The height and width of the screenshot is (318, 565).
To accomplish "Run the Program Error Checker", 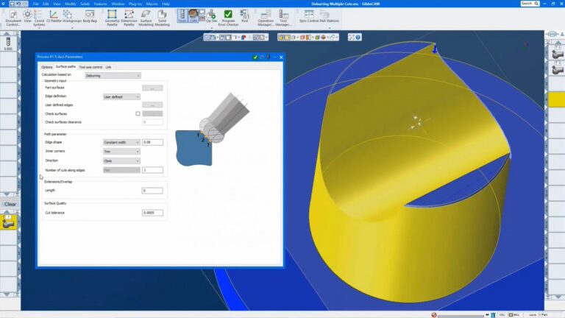I will (228, 18).
